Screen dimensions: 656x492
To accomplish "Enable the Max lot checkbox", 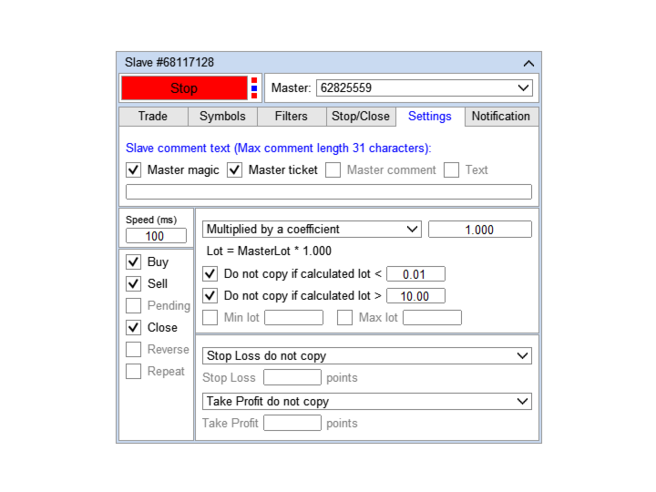I will 345,318.
